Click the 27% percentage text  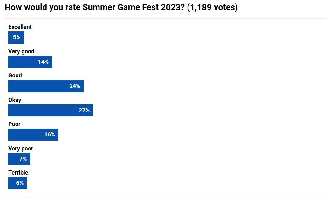pos(84,110)
